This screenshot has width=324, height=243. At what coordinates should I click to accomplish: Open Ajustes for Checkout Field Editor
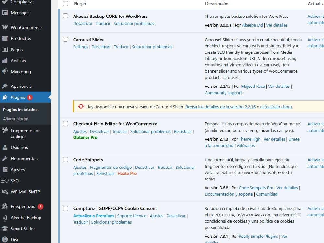(x=80, y=132)
